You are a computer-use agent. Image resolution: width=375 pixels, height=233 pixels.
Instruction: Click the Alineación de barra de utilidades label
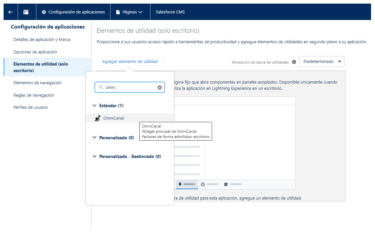point(260,62)
